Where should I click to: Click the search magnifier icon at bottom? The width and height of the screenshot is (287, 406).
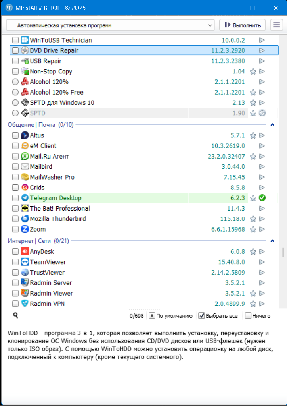[x=15, y=316]
